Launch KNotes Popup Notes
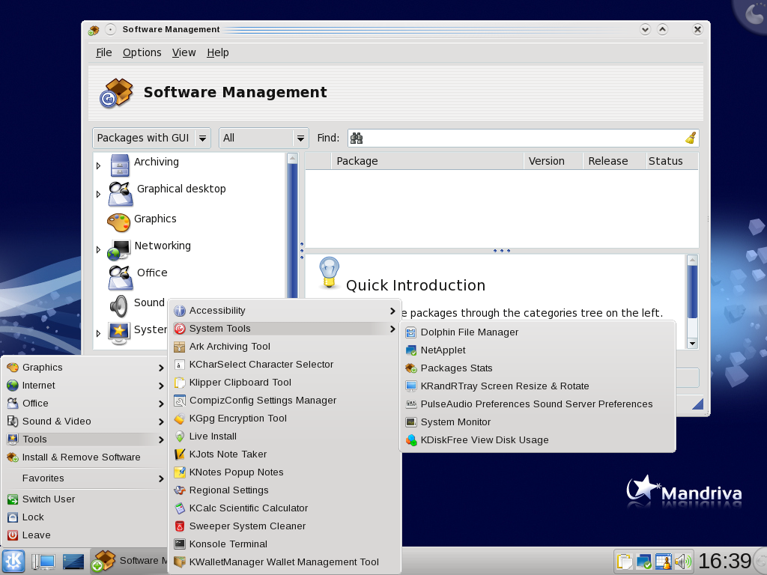This screenshot has height=575, width=767. point(285,472)
